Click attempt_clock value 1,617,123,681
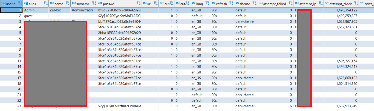Image resolution: width=374 pixels, height=111 pixels. [x=341, y=27]
